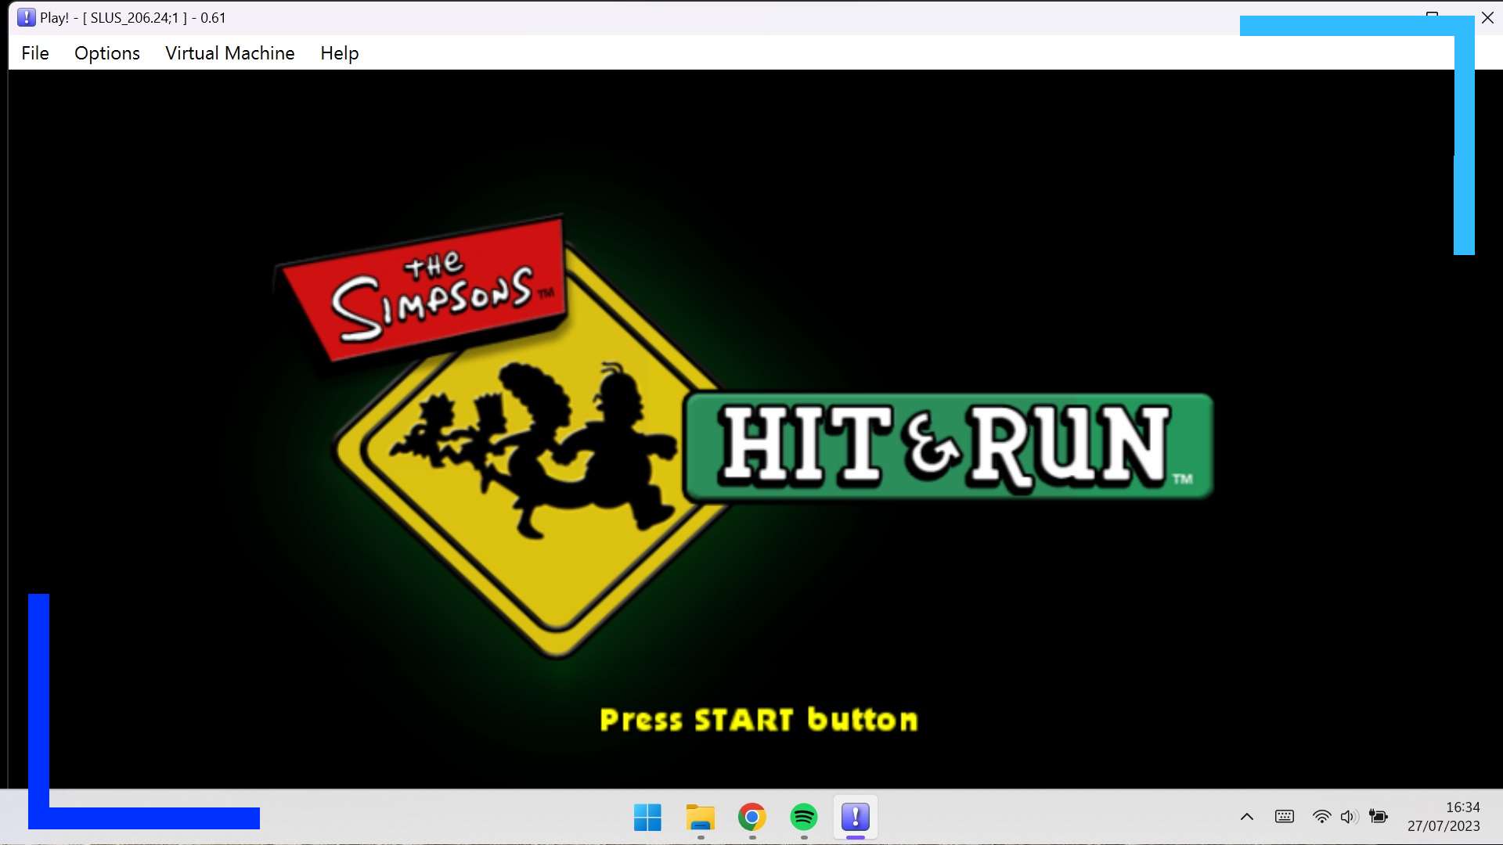
Task: Launch File Explorer from the taskbar
Action: [700, 818]
